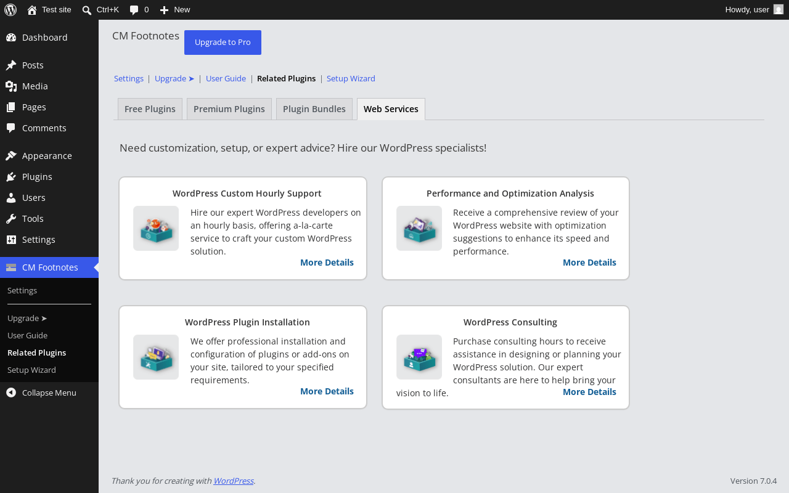Click the WordPress Custom Hourly Support title
789x493 pixels.
pyautogui.click(x=247, y=194)
